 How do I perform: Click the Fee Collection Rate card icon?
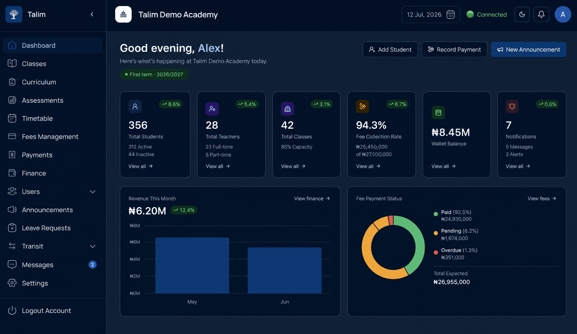point(363,106)
